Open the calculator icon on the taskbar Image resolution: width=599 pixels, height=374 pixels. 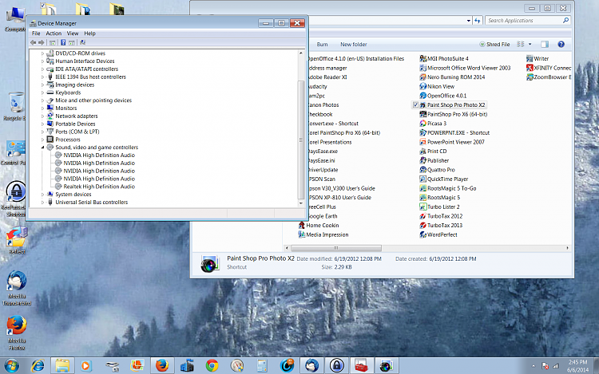[262, 366]
